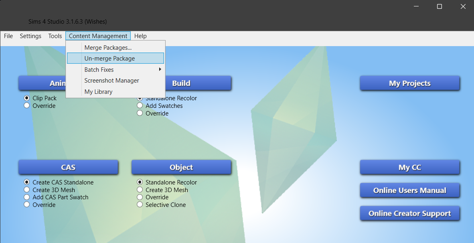Viewport: 474px width, 243px height.
Task: Choose Merge Packages... from the menu
Action: coord(115,47)
